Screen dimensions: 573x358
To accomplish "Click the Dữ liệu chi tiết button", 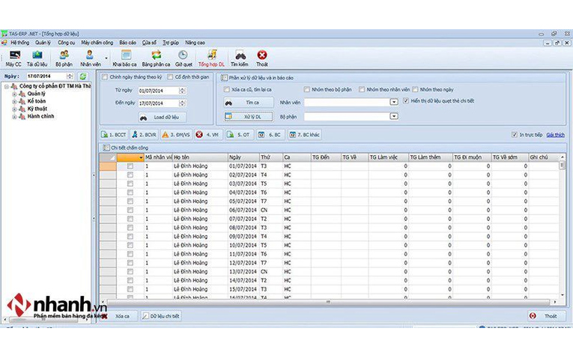I will (160, 316).
